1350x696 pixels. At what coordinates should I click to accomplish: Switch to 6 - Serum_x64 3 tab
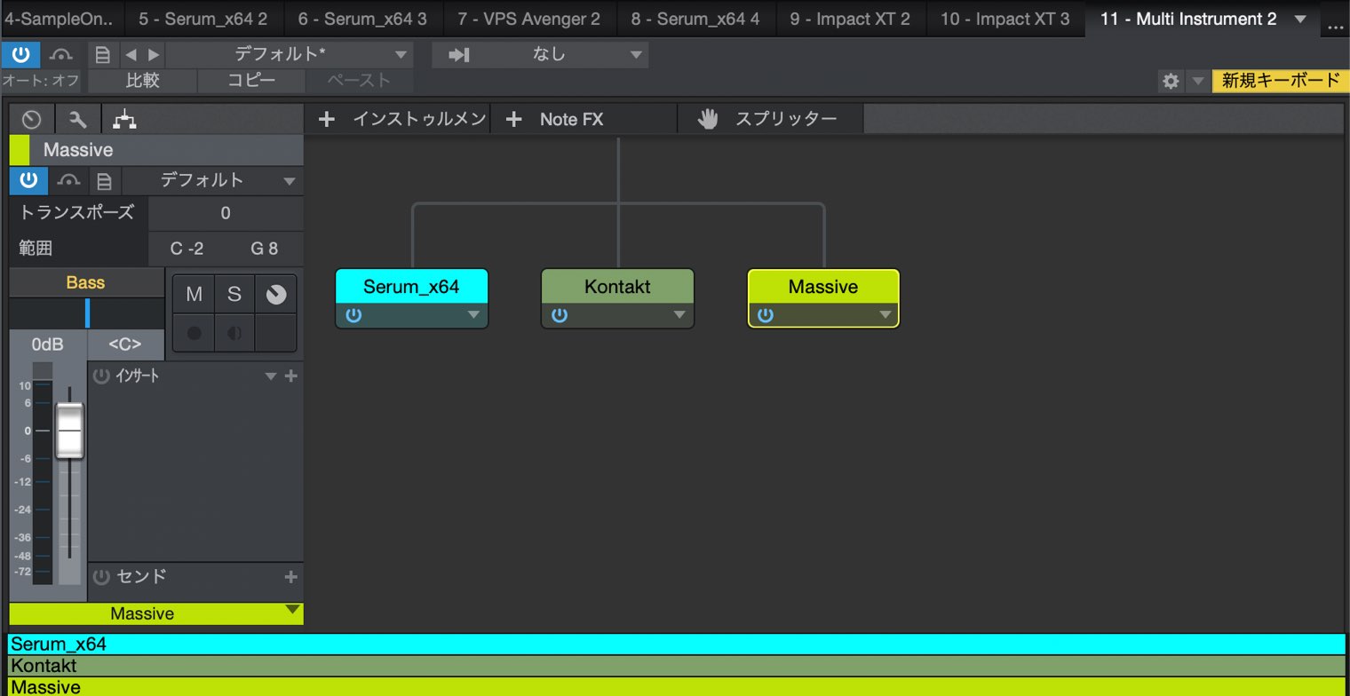pos(362,19)
